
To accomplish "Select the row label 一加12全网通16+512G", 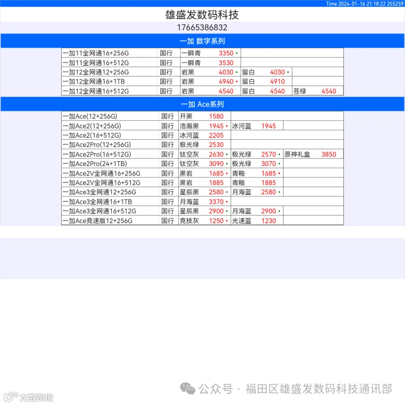I will click(95, 91).
